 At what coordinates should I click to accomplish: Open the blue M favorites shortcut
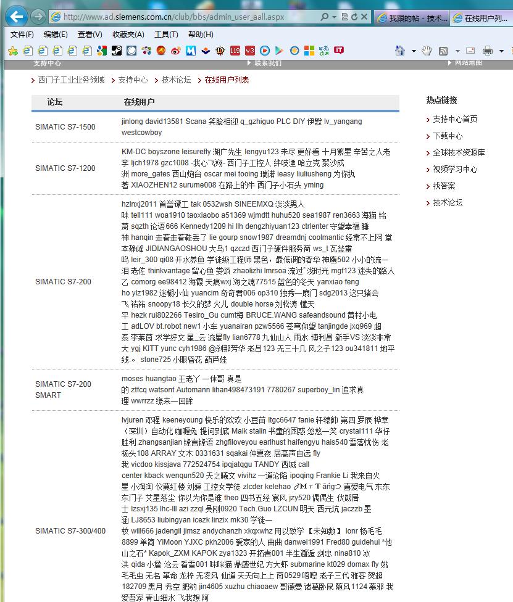point(191,51)
